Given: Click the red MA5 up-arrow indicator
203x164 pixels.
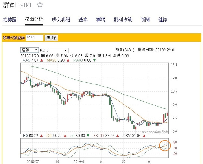Looking at the screenshot, I should [x=41, y=60].
